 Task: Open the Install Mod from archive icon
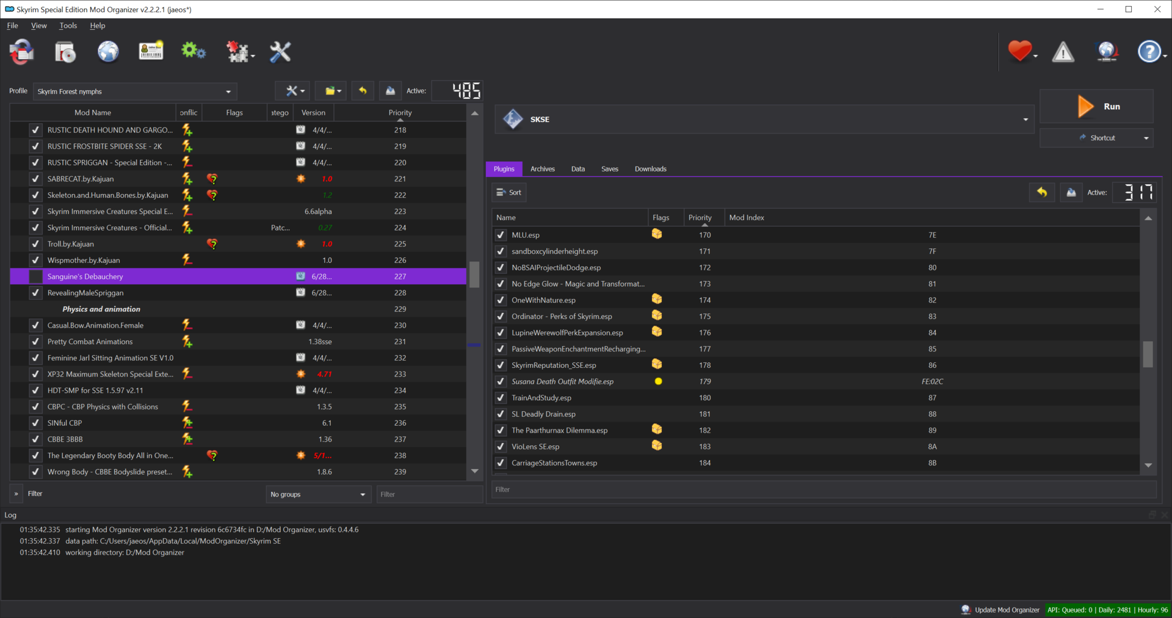click(65, 52)
